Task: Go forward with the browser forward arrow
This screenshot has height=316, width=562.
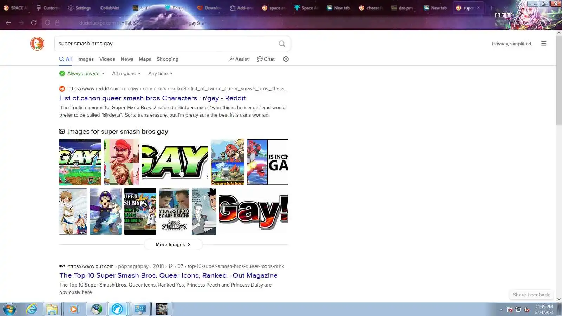Action: tap(21, 23)
